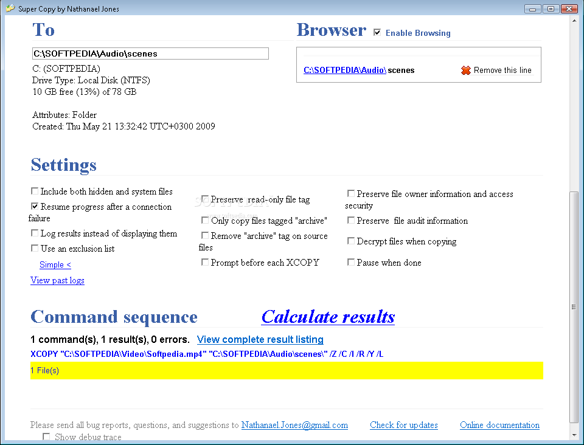Enable Remove archive tag on source files
Image resolution: width=584 pixels, height=445 pixels.
(x=205, y=235)
